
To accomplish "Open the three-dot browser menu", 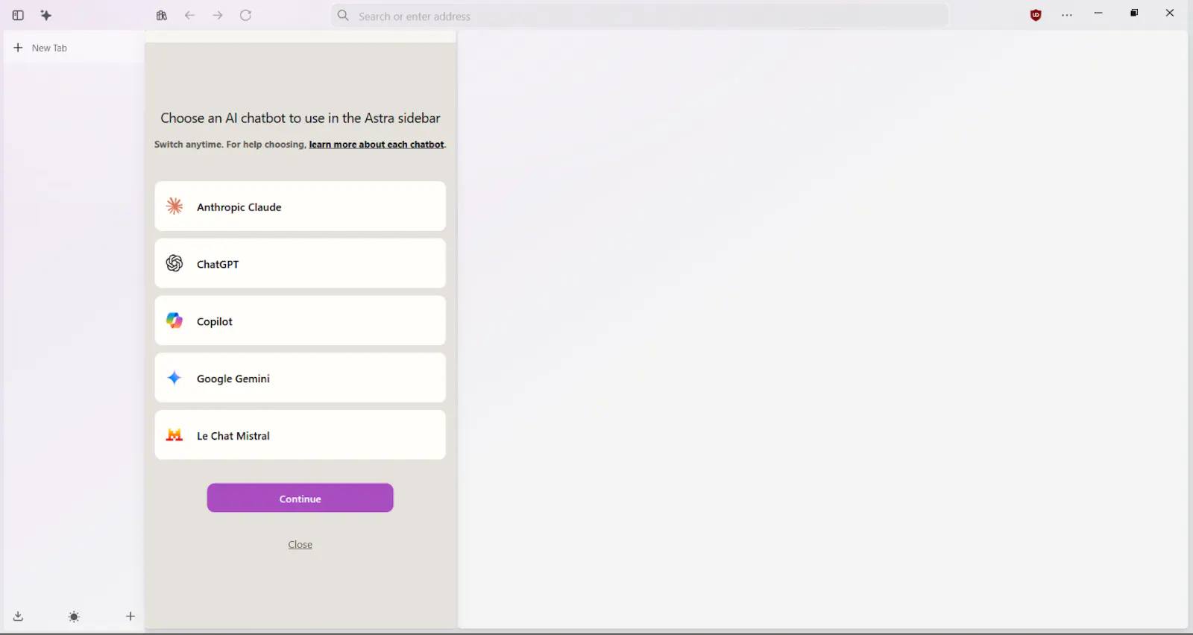I will click(x=1067, y=15).
